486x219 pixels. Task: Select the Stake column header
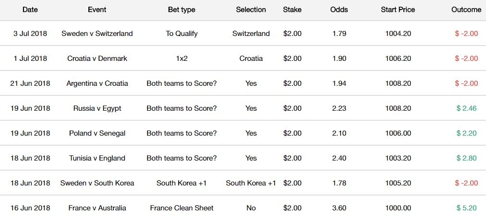[292, 10]
